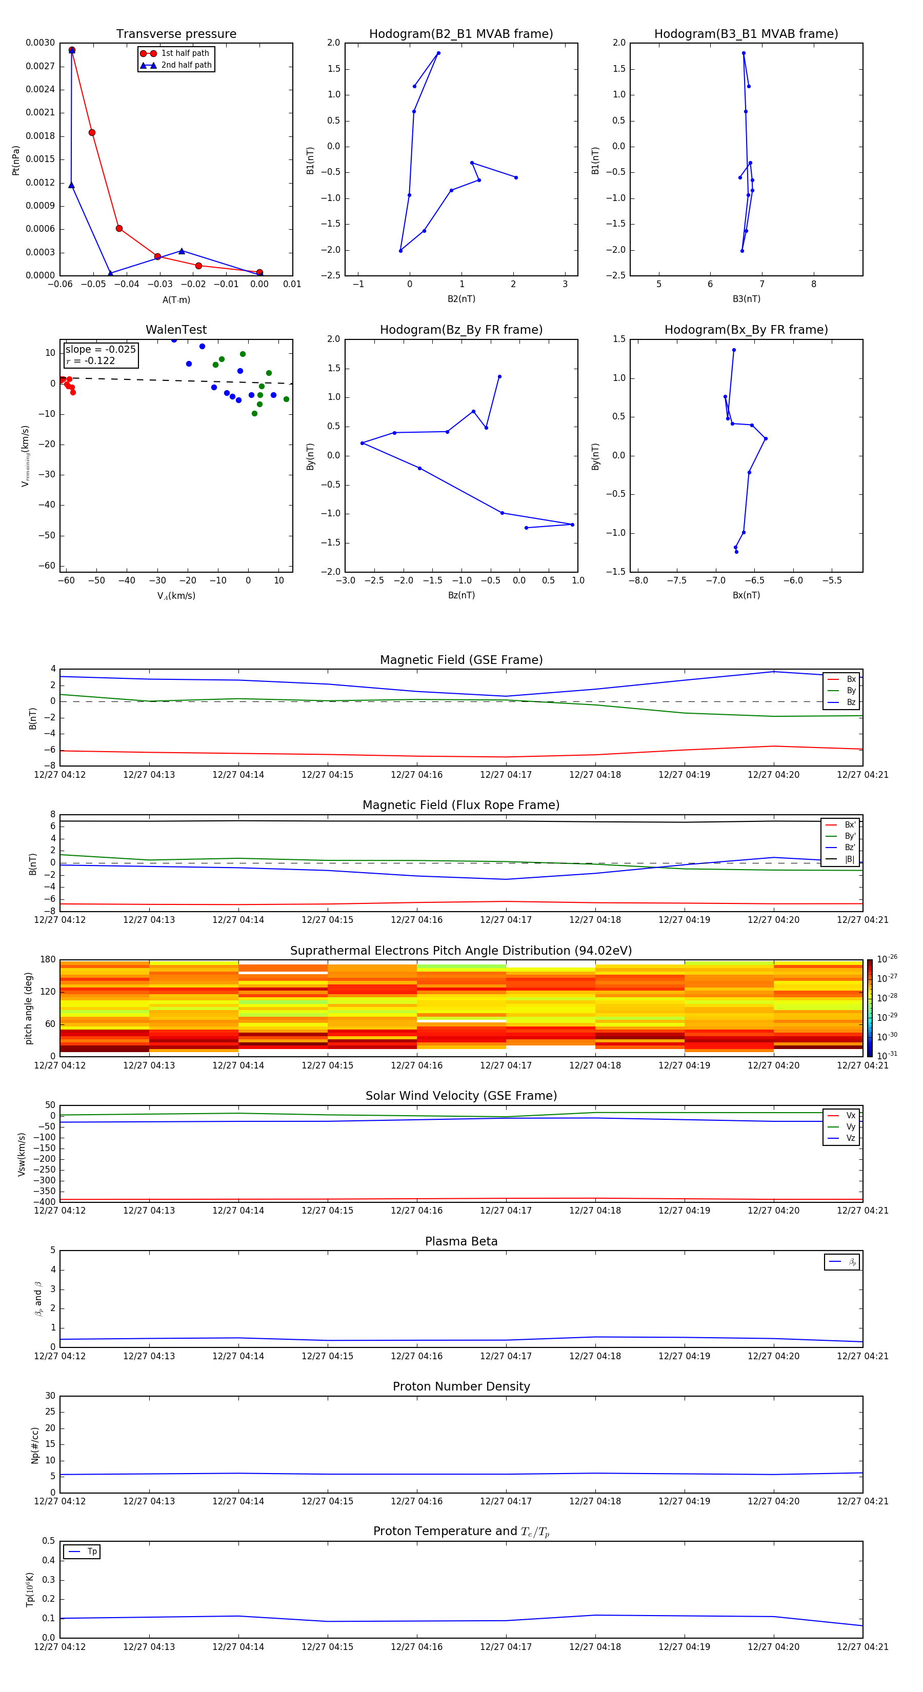Click "12/27 04:21" tick under Solar Wind Velocity plot
The height and width of the screenshot is (1692, 923).
click(862, 1211)
